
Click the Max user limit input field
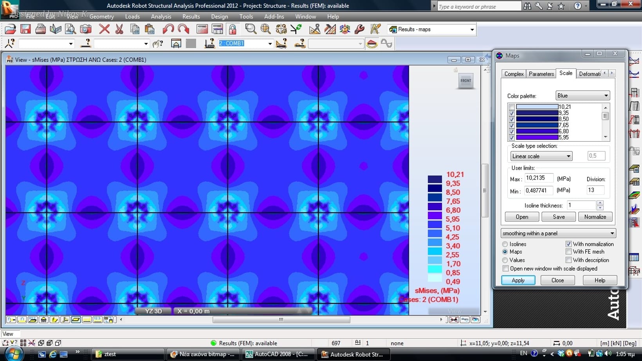539,178
